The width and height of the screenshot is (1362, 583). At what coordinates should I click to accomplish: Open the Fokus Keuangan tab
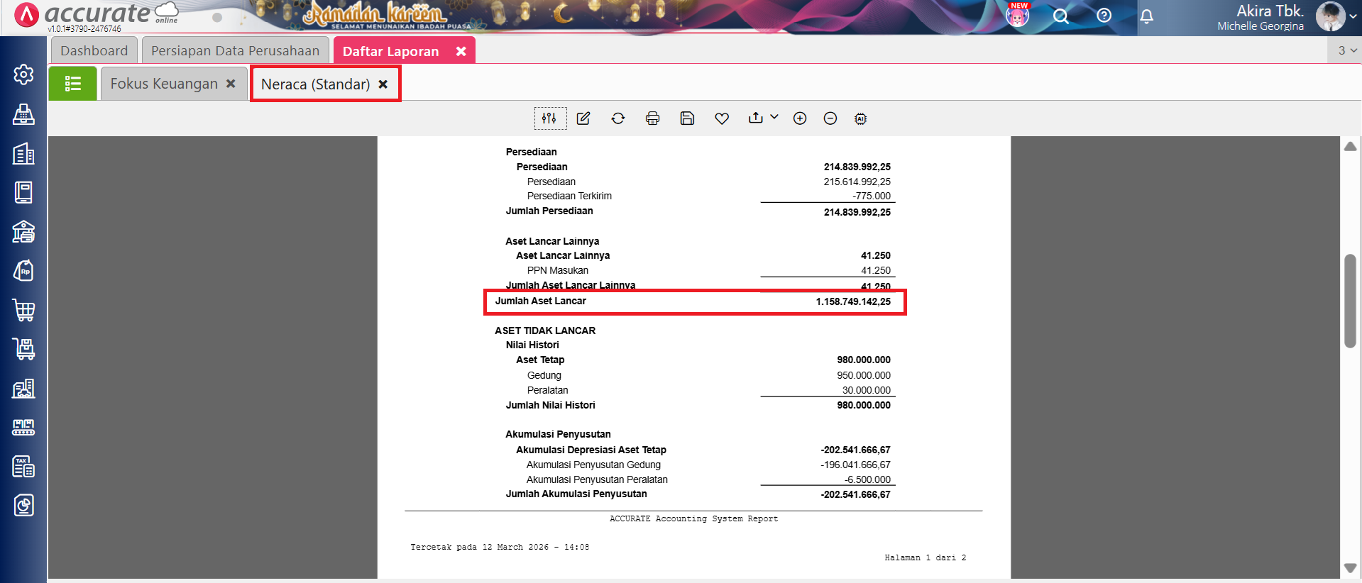coord(164,84)
